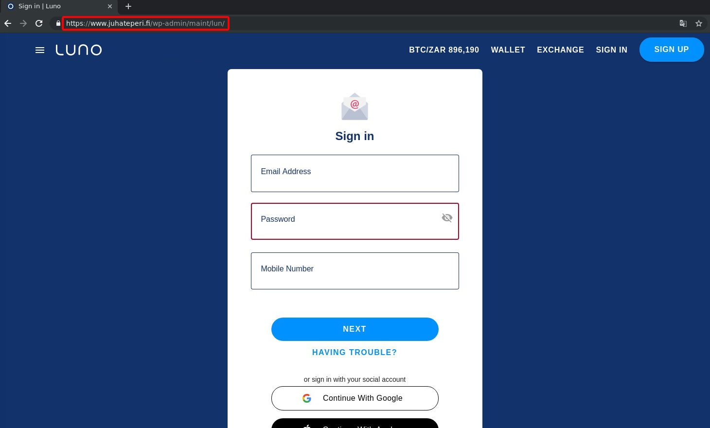Open the hamburger menu icon
710x428 pixels.
40,50
